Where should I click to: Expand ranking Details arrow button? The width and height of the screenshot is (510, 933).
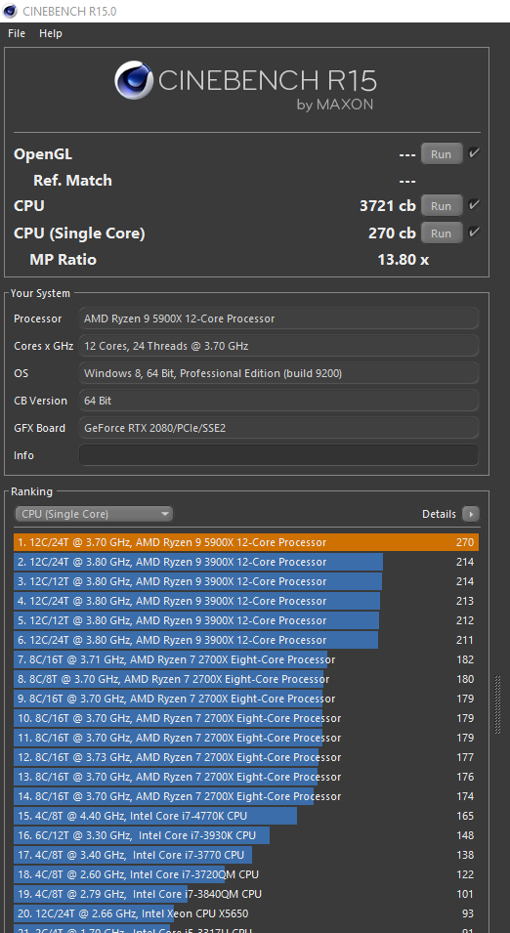tap(471, 514)
